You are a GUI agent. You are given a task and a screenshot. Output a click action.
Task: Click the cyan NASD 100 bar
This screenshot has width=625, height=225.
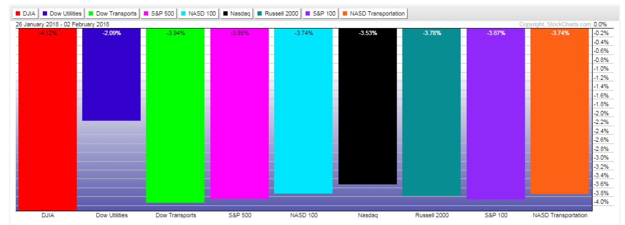tap(303, 111)
